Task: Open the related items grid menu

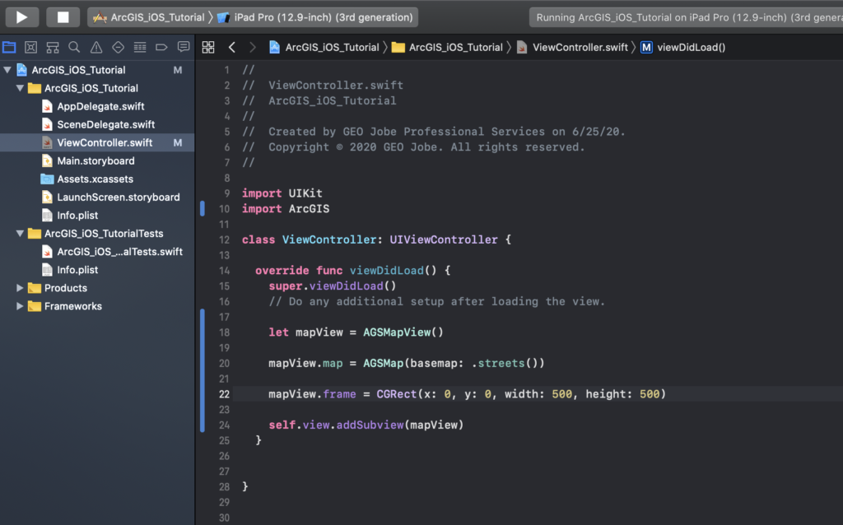Action: click(208, 47)
